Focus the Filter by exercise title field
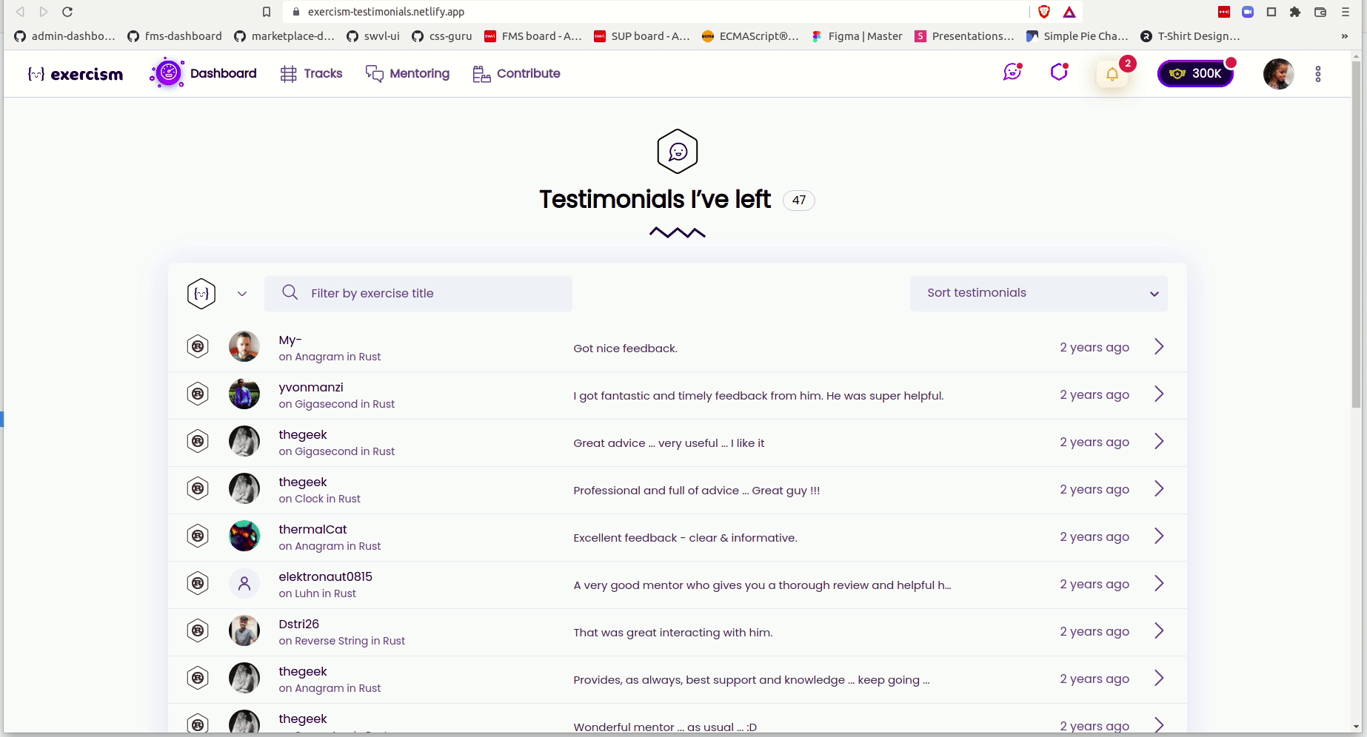1367x737 pixels. (x=418, y=294)
